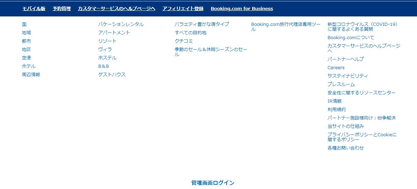Click the 国 link
This screenshot has width=417, height=189.
(x=24, y=24)
